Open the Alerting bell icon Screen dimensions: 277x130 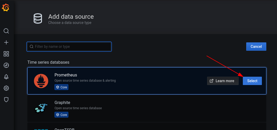[6, 77]
